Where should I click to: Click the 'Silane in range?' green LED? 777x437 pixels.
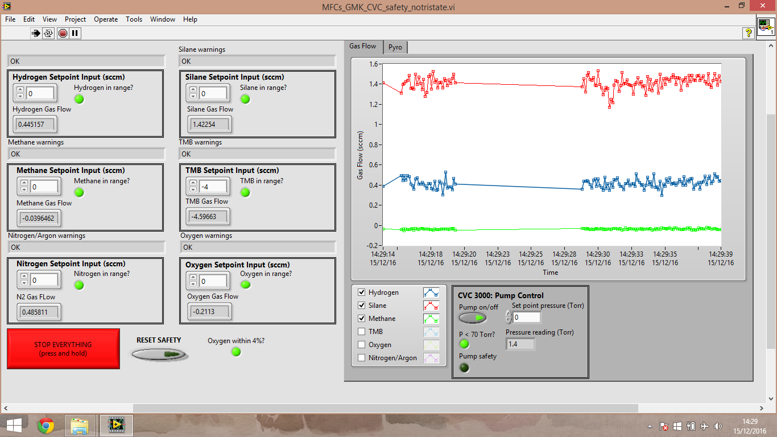pos(245,99)
